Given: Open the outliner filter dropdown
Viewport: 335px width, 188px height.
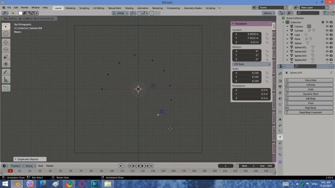Looking at the screenshot, I should tap(326, 13).
